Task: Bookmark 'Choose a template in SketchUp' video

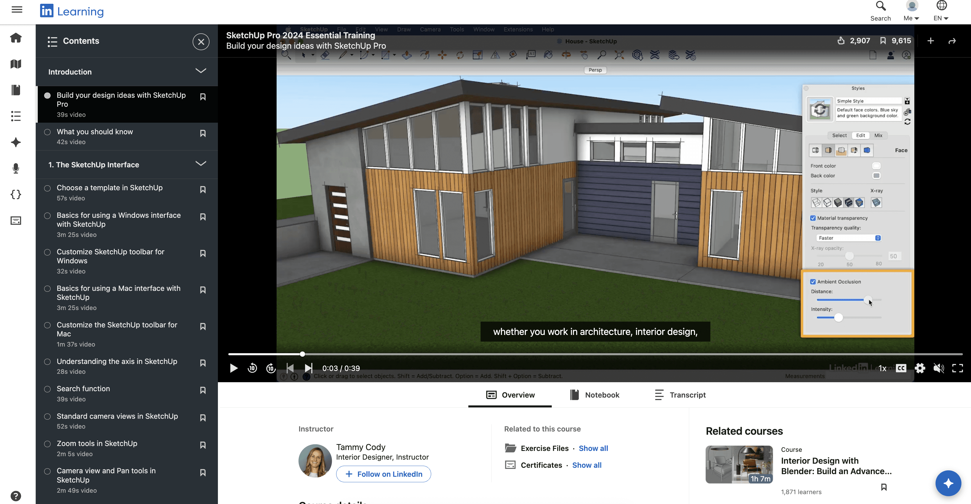Action: click(203, 189)
